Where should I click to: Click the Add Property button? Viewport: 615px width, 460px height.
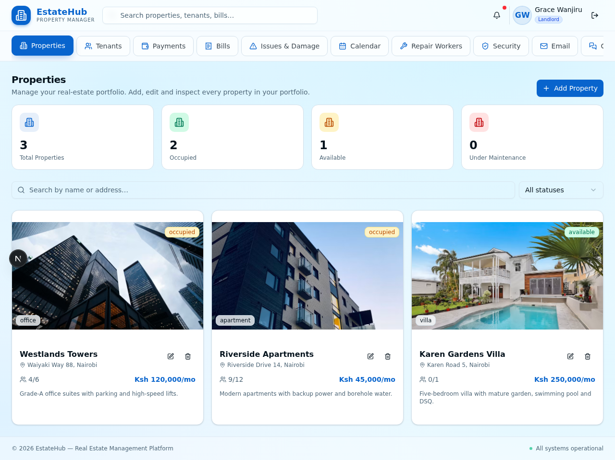coord(570,88)
